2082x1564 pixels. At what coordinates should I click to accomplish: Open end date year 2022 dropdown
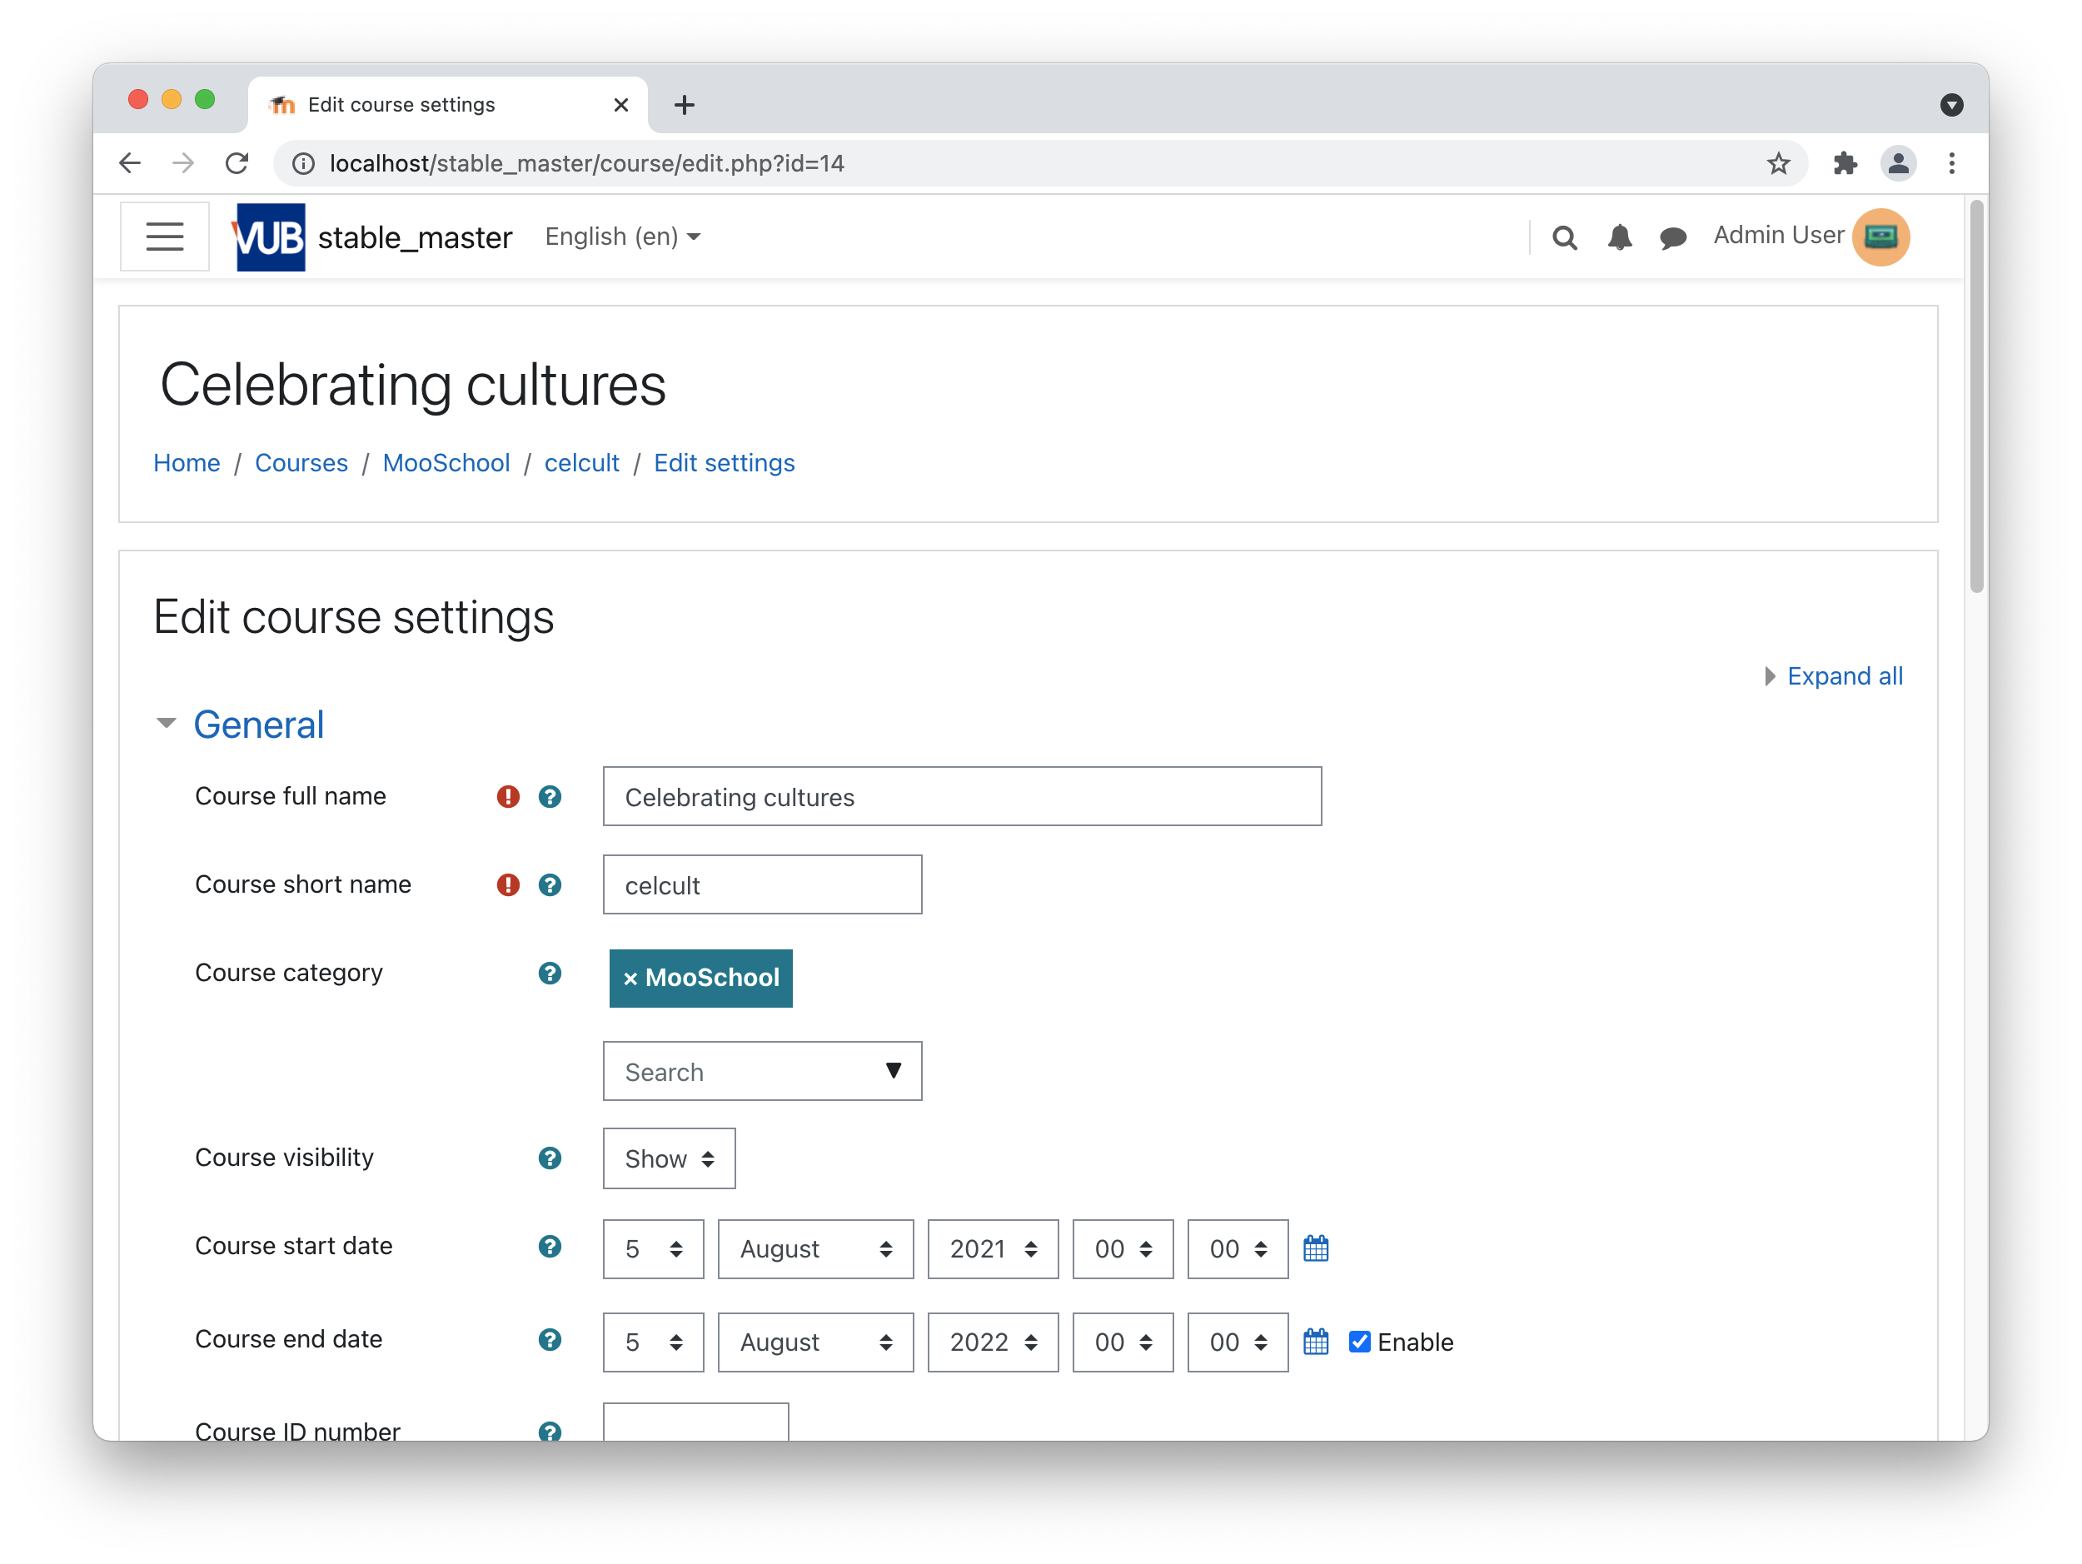pyautogui.click(x=993, y=1342)
